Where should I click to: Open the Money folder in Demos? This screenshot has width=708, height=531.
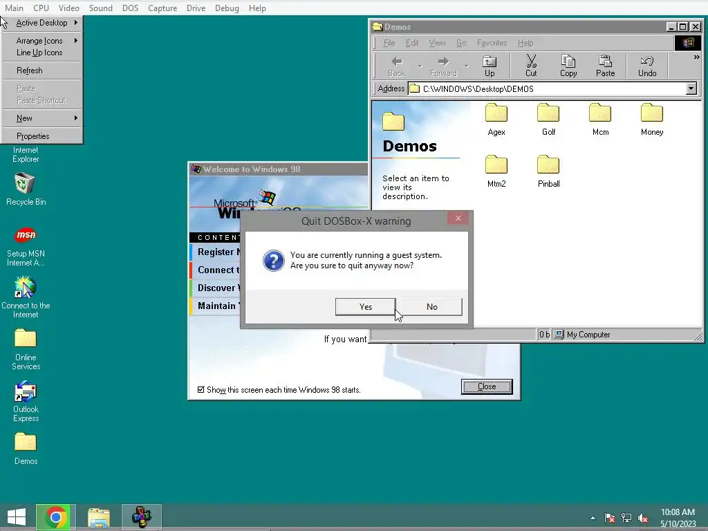click(x=651, y=119)
